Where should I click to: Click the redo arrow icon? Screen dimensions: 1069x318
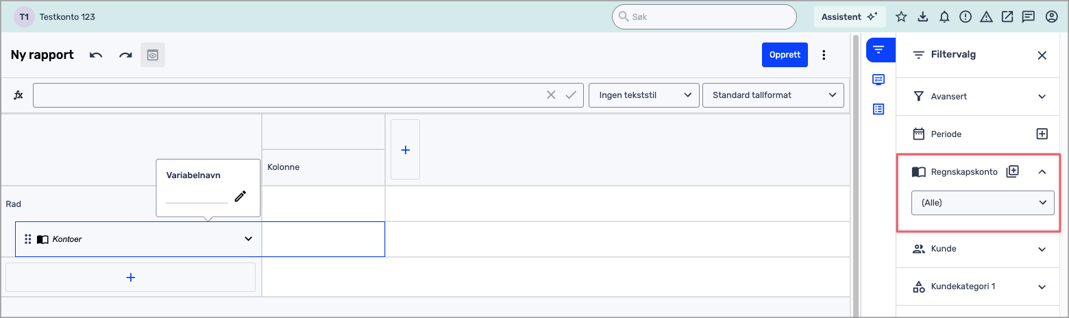click(x=125, y=56)
